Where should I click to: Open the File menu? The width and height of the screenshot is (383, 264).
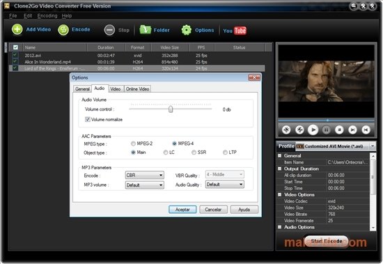(13, 16)
